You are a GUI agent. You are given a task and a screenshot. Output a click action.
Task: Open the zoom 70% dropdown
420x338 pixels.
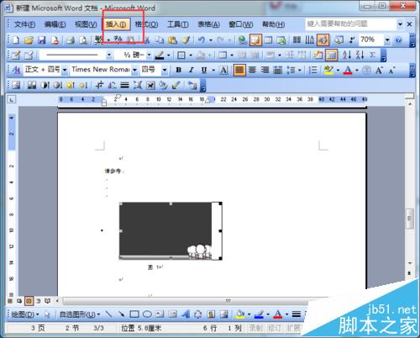pyautogui.click(x=387, y=40)
